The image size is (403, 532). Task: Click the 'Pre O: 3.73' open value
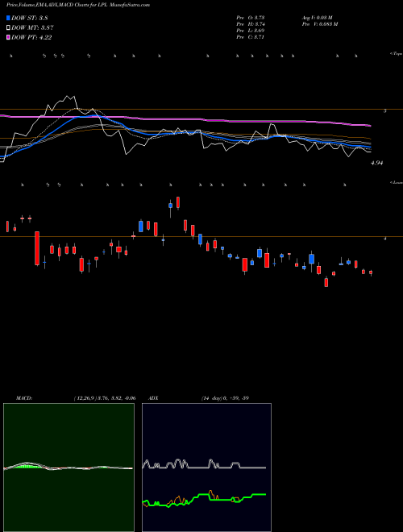(251, 17)
